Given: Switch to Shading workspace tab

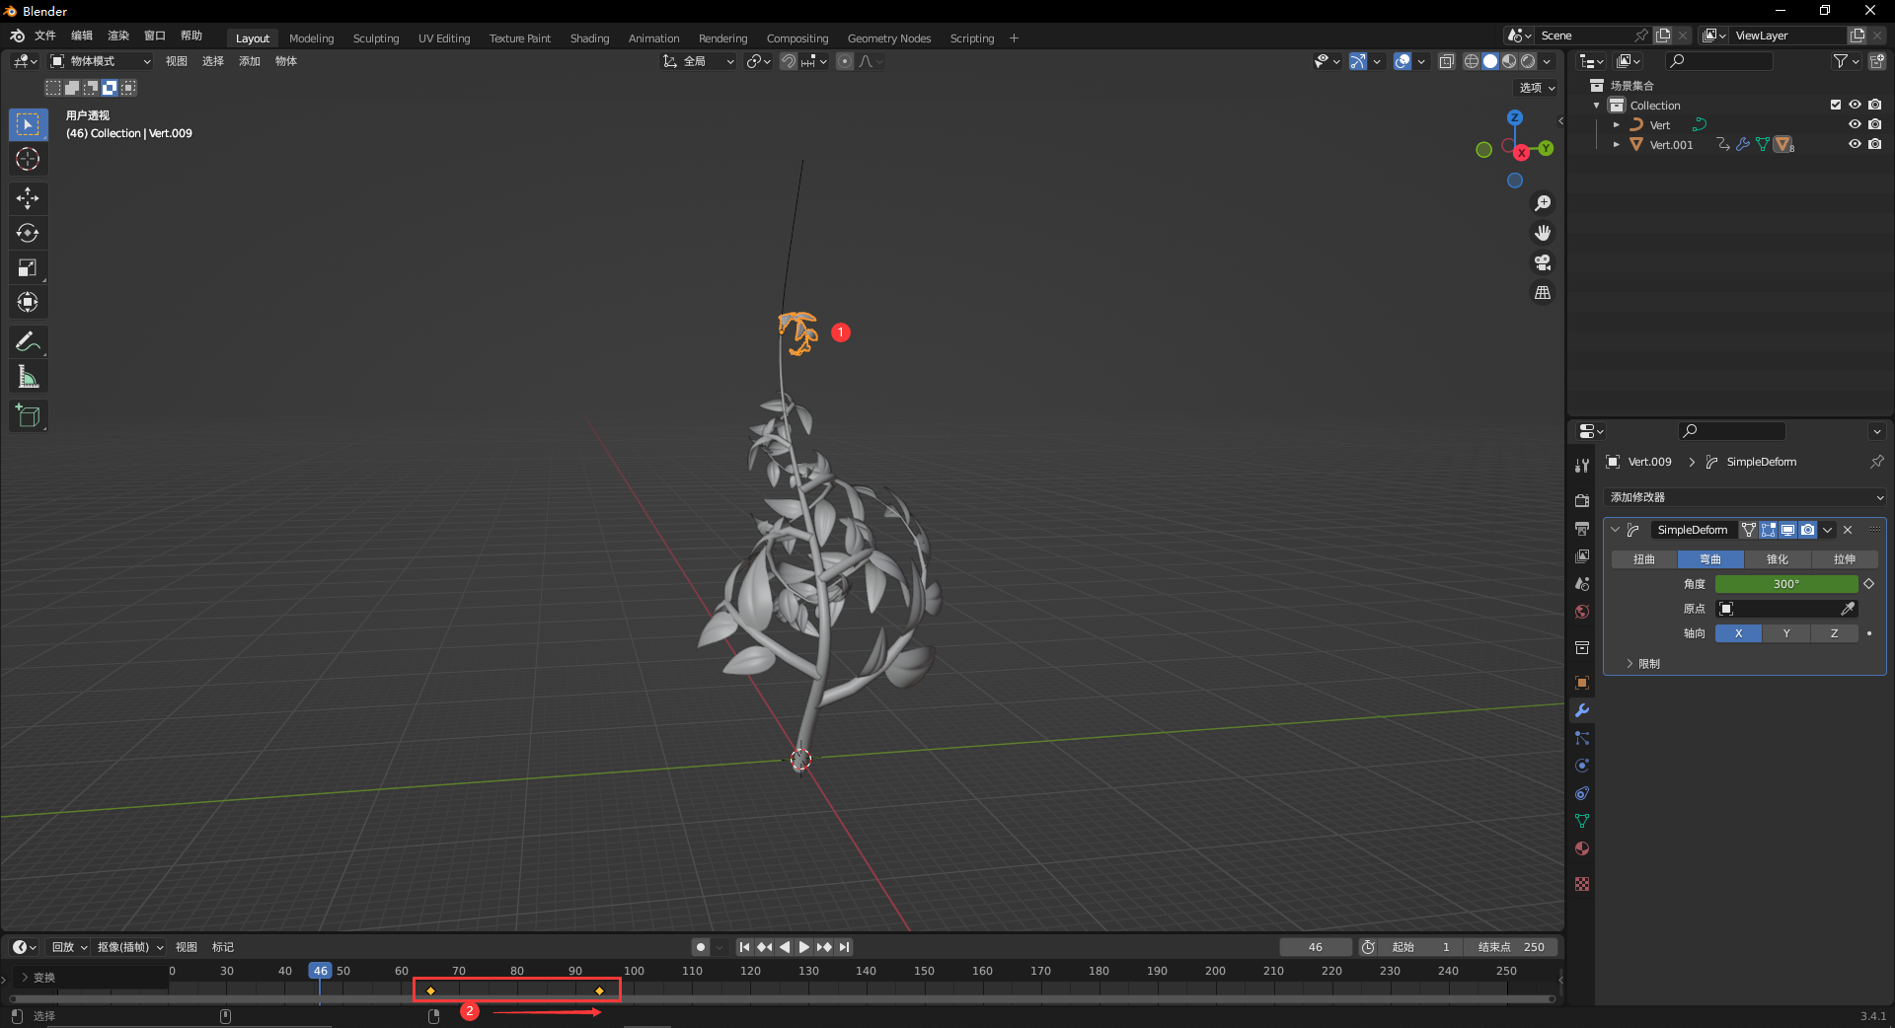Looking at the screenshot, I should point(590,38).
